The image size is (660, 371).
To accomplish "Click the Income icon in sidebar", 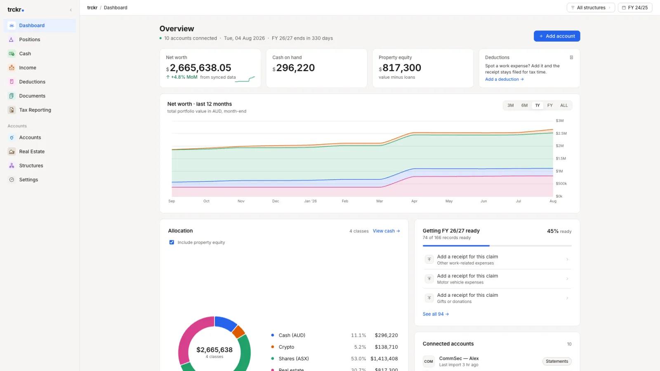I will 12,68.
